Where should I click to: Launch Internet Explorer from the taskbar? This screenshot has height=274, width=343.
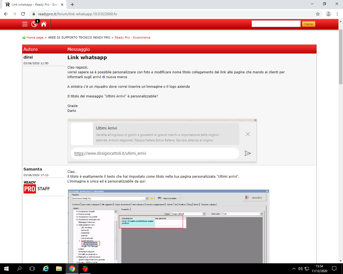46,269
